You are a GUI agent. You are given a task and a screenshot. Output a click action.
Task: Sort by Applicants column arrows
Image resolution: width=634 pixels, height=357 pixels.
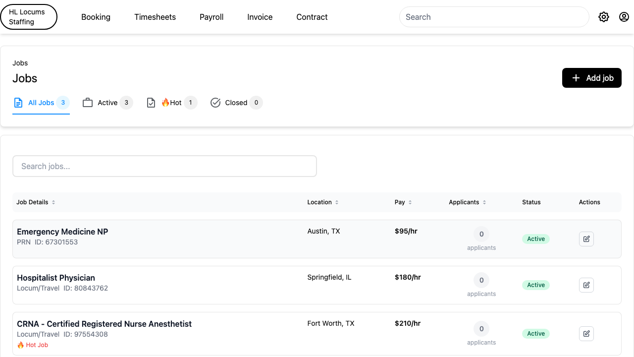(x=484, y=202)
